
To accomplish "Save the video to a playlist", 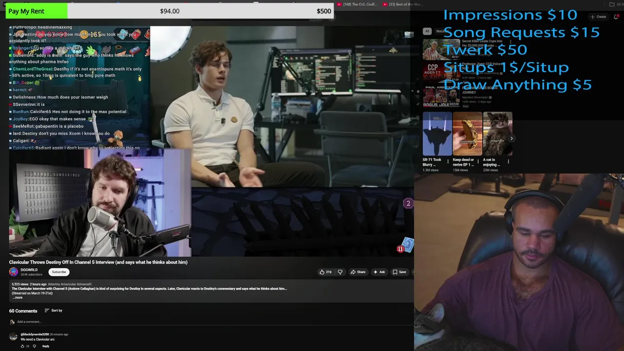I will pyautogui.click(x=399, y=272).
